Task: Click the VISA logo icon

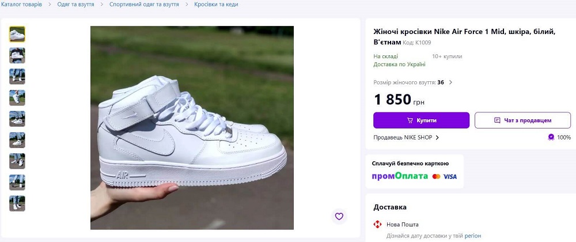Action: pyautogui.click(x=450, y=176)
